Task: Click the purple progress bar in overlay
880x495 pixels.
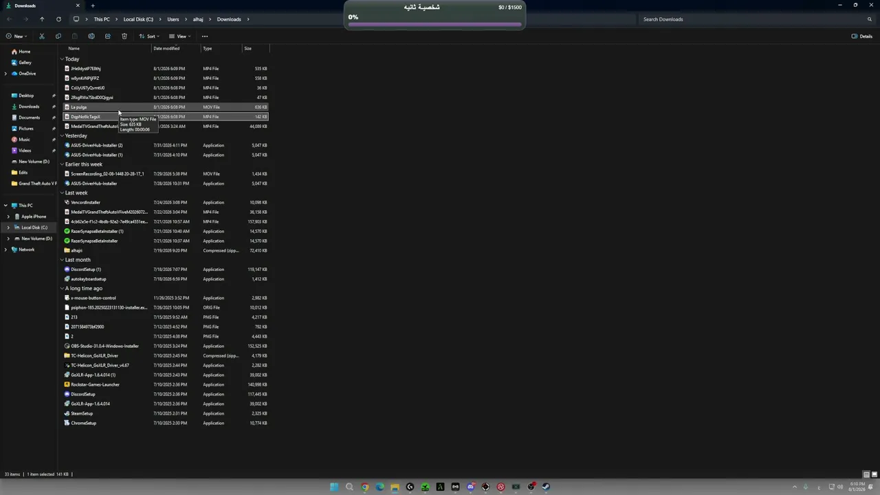Action: 434,25
